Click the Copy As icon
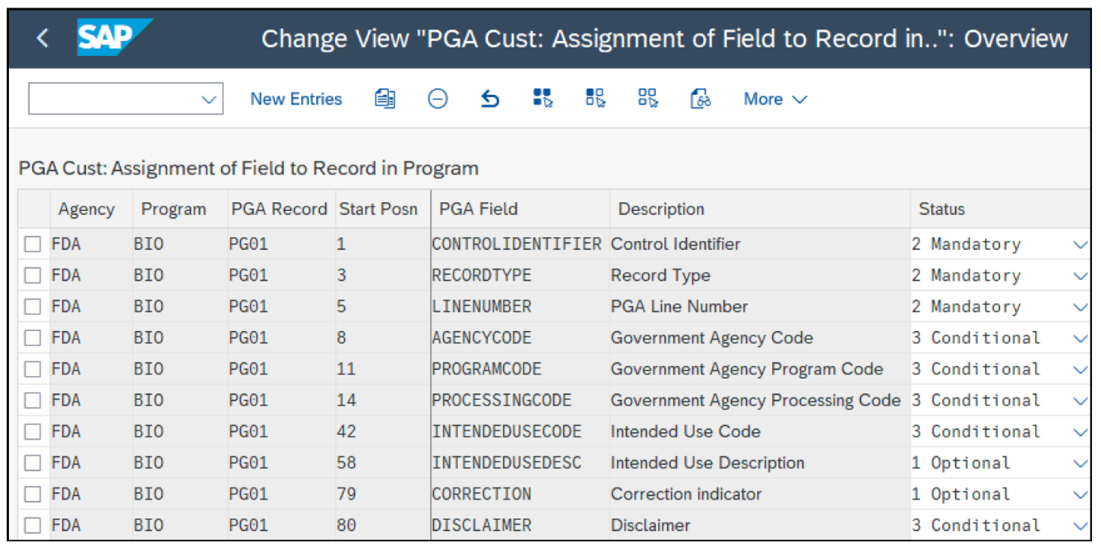 [384, 98]
